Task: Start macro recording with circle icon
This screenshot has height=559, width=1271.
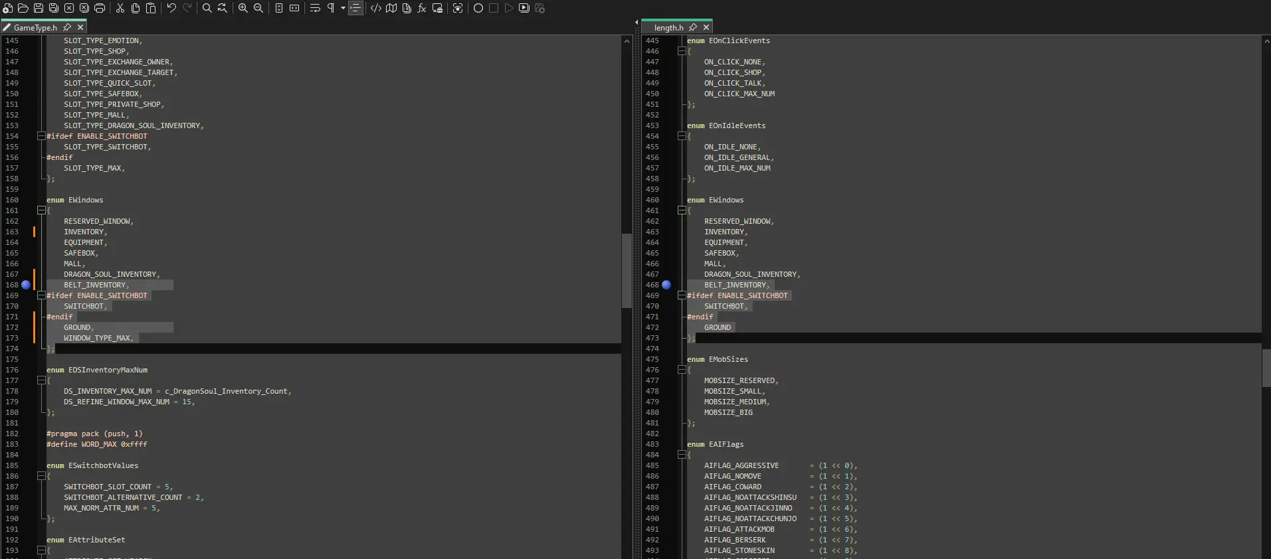Action: (478, 8)
